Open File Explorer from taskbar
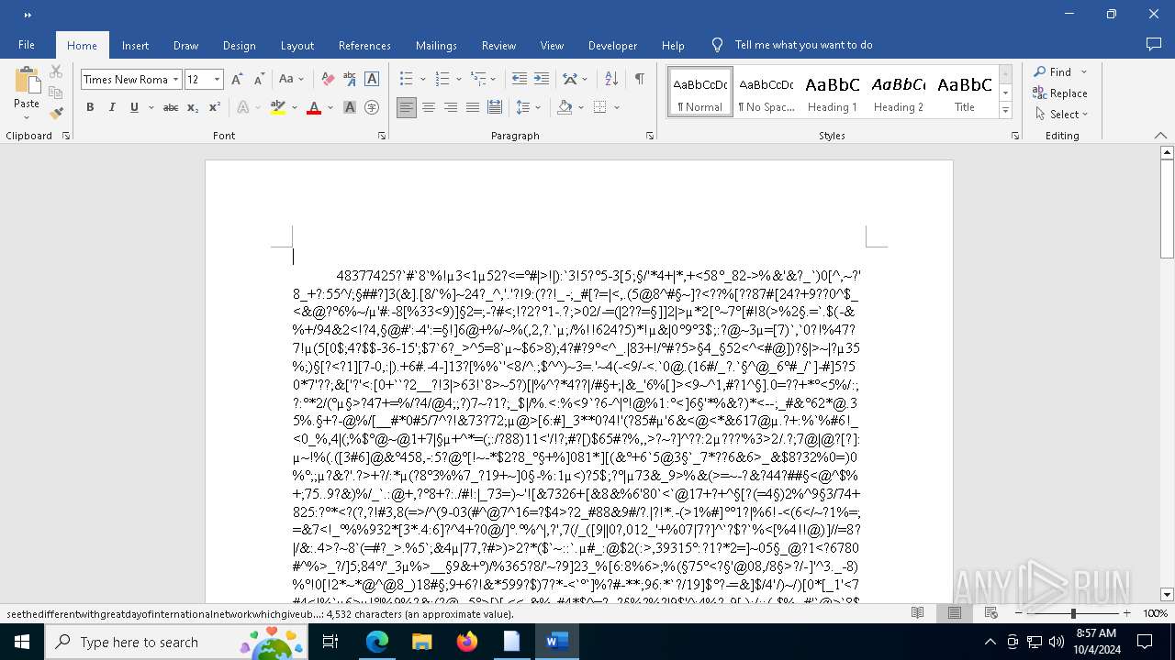The height and width of the screenshot is (660, 1175). (x=422, y=642)
